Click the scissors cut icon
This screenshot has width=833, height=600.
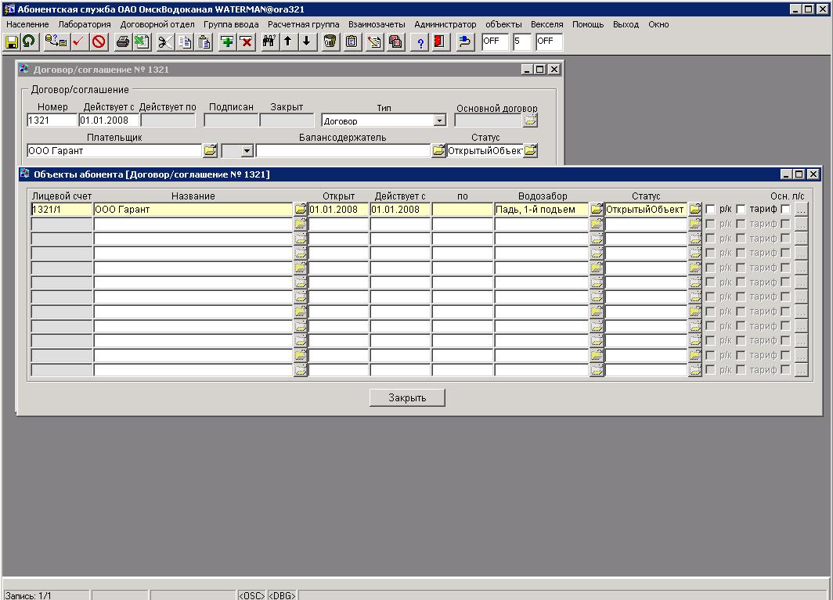pyautogui.click(x=165, y=41)
